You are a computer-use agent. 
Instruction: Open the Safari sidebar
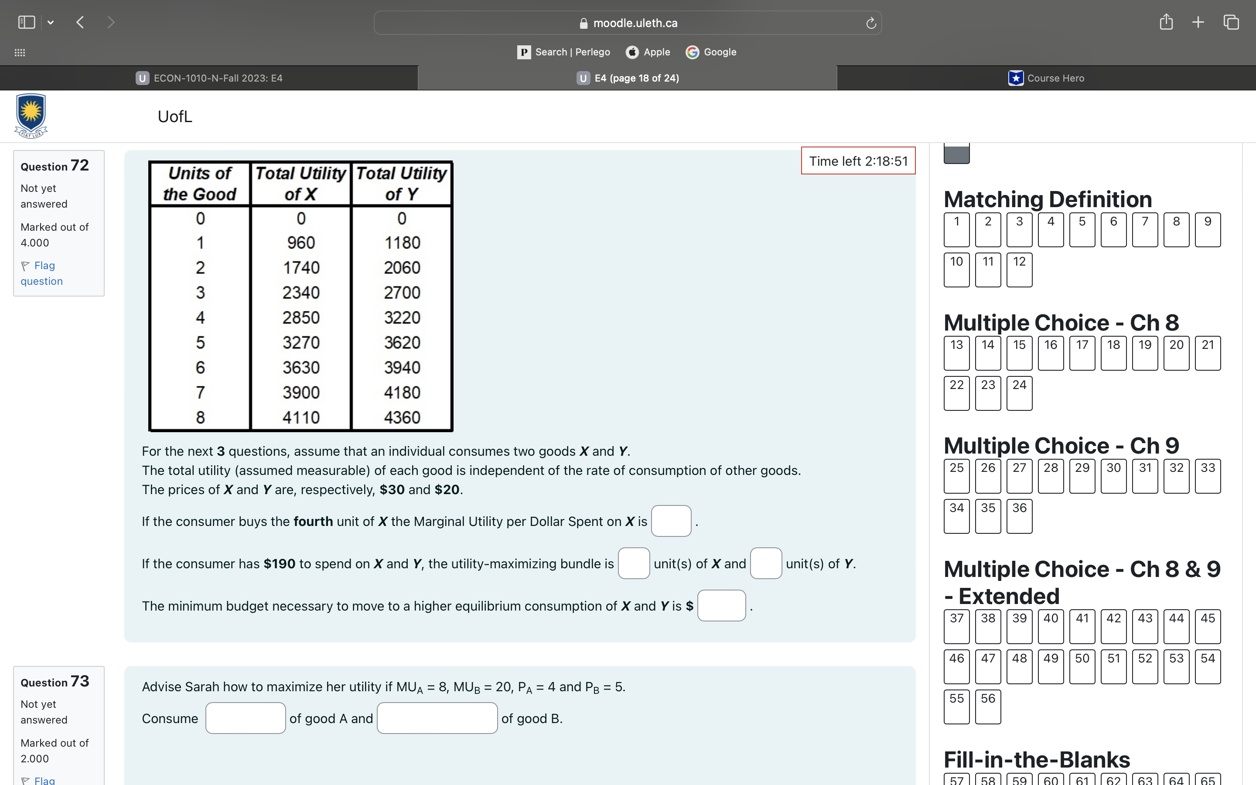26,22
